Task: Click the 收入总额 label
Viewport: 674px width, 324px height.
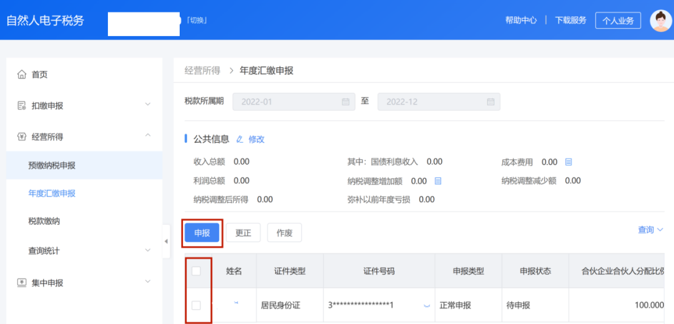Action: pos(209,162)
